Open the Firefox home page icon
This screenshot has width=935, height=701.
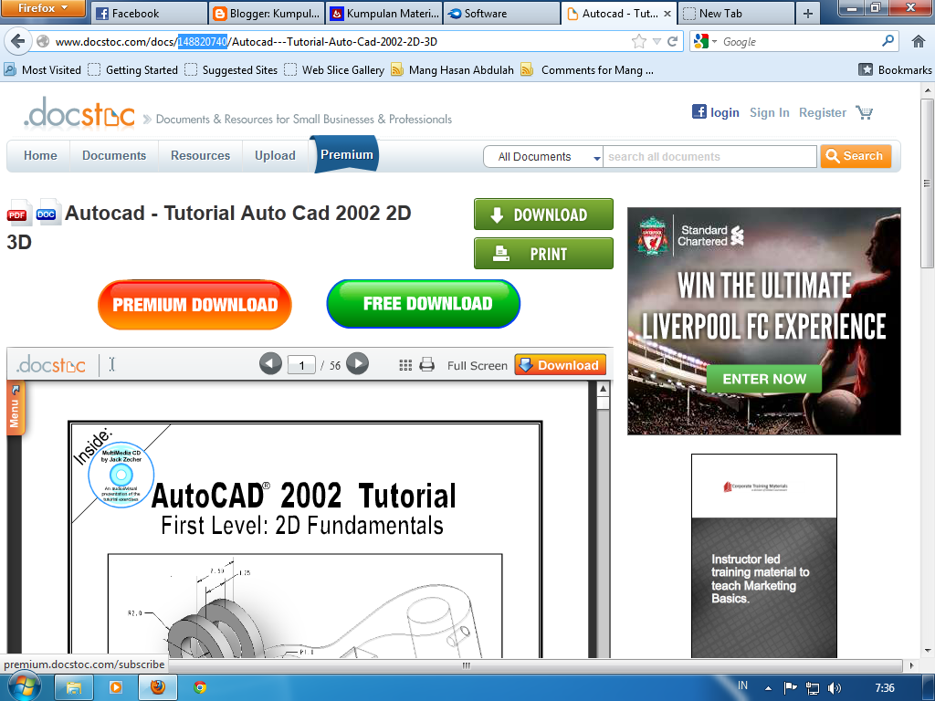919,41
